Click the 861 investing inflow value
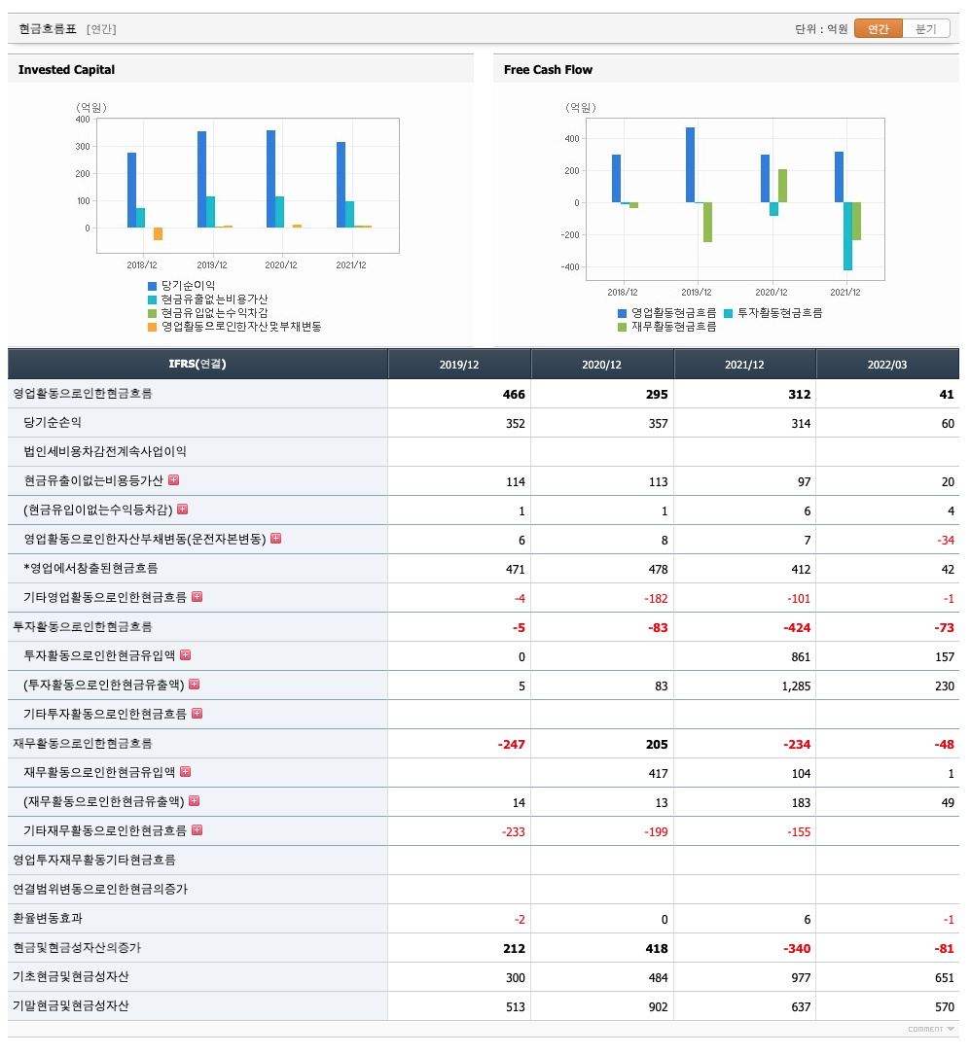 click(x=801, y=656)
